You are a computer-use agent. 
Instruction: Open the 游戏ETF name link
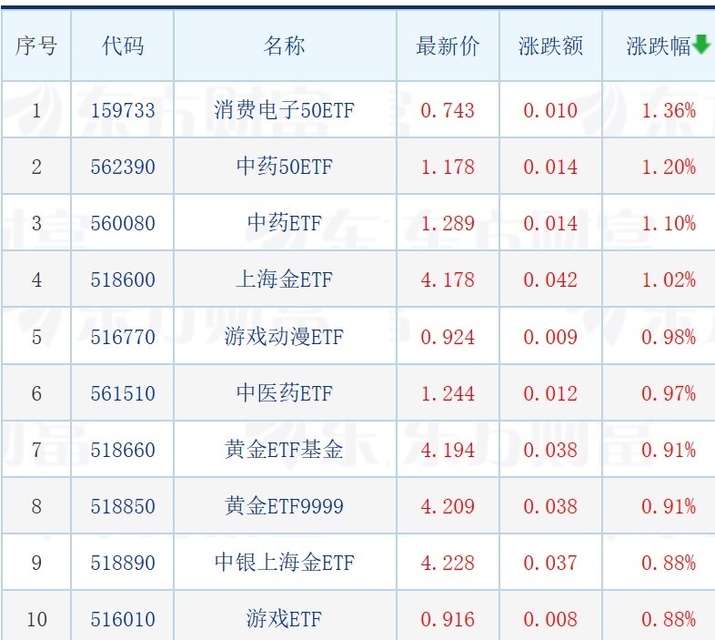285,619
